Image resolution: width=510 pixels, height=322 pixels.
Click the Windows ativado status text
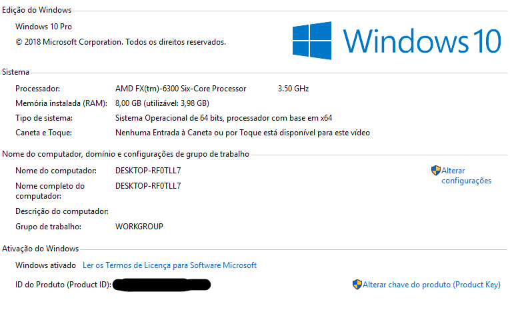(x=45, y=265)
